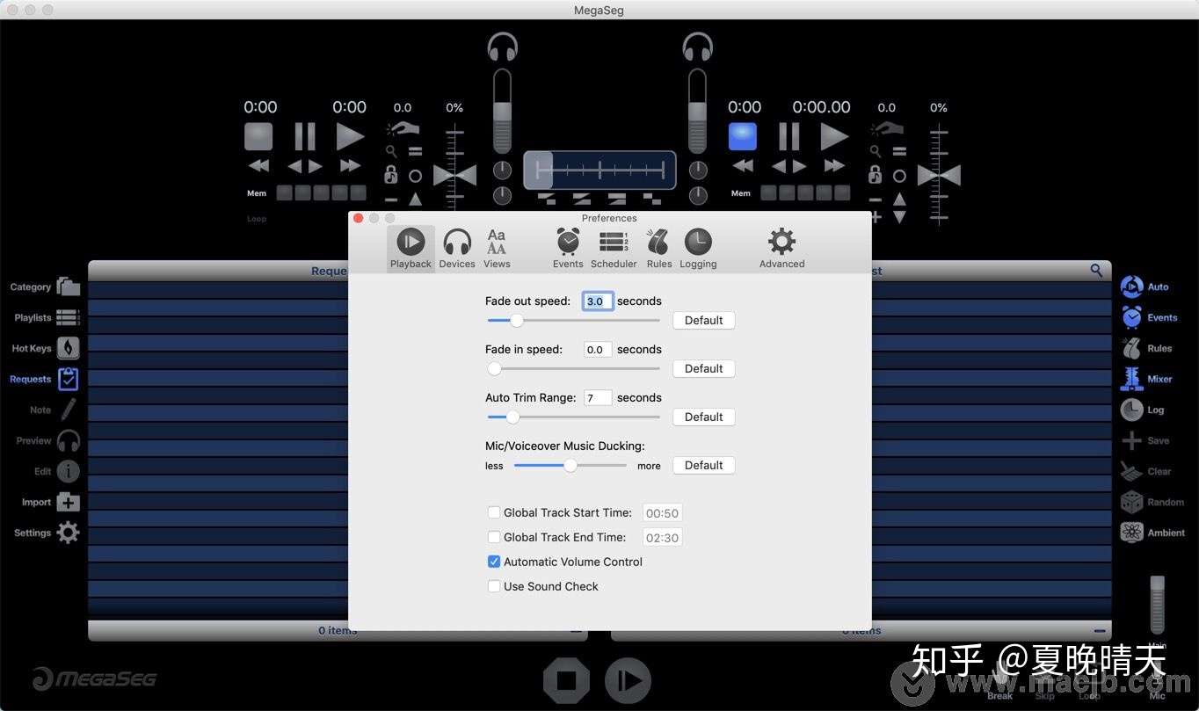Image resolution: width=1199 pixels, height=711 pixels.
Task: Click the right deck headphones cue icon
Action: 698,47
